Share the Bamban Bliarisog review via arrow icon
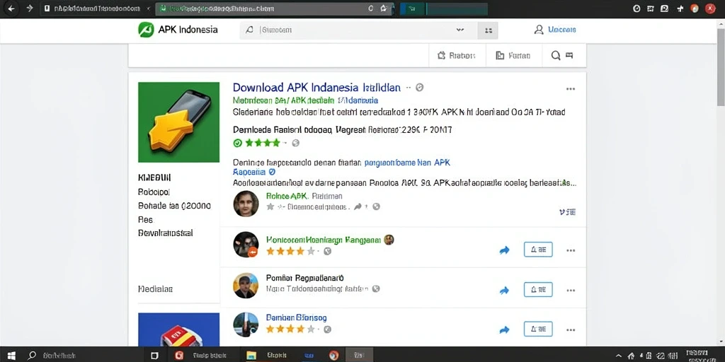Viewport: 725px width, 362px height. pyautogui.click(x=504, y=329)
